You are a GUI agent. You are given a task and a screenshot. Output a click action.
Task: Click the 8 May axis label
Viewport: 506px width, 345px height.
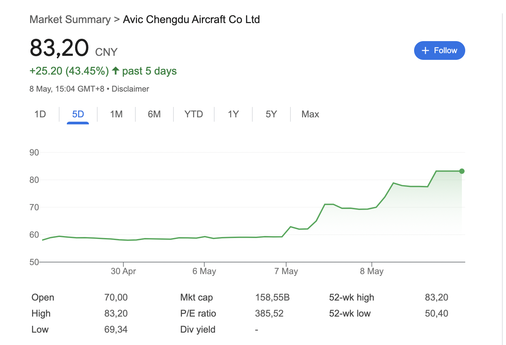click(x=372, y=271)
